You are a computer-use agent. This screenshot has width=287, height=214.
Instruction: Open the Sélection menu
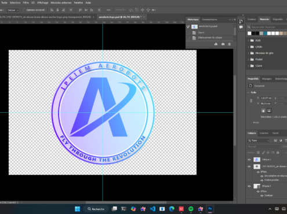pyautogui.click(x=15, y=3)
